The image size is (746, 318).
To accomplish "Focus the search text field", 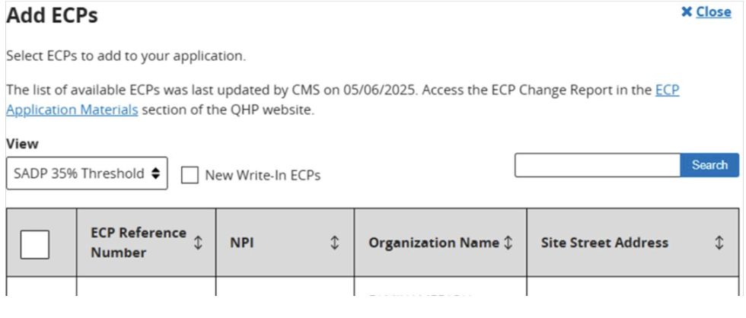I will pos(597,165).
